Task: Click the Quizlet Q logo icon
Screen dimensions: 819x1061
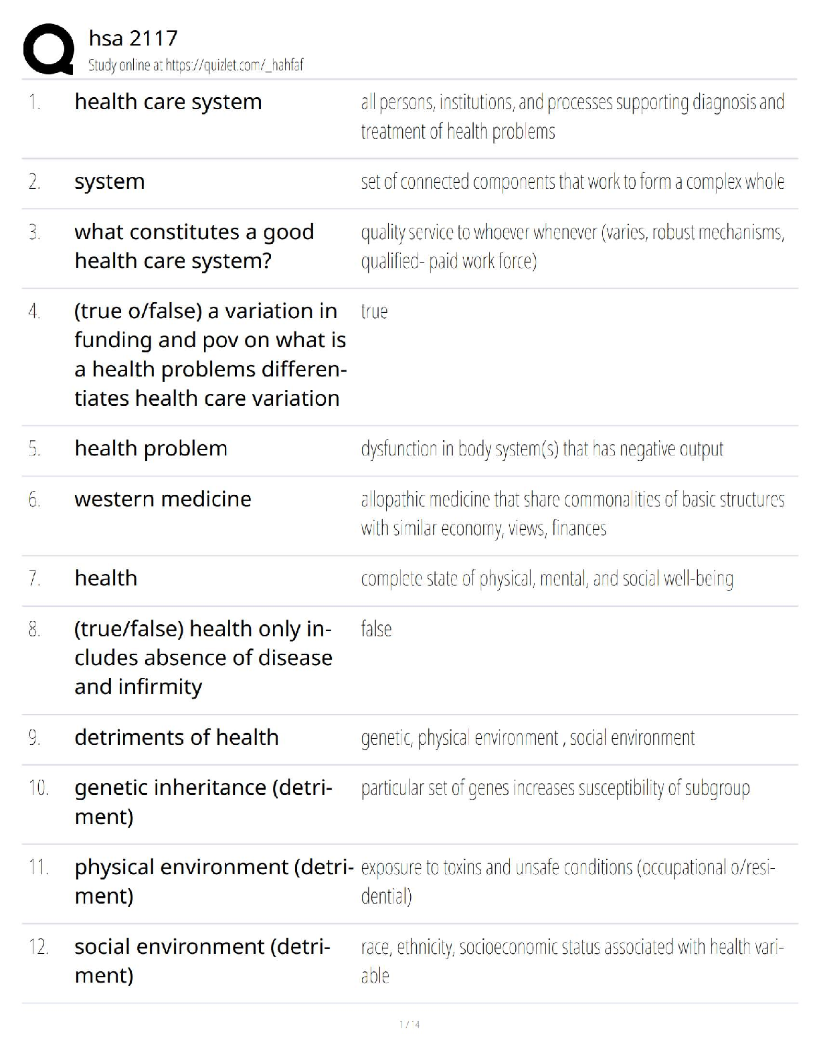Action: click(x=48, y=50)
